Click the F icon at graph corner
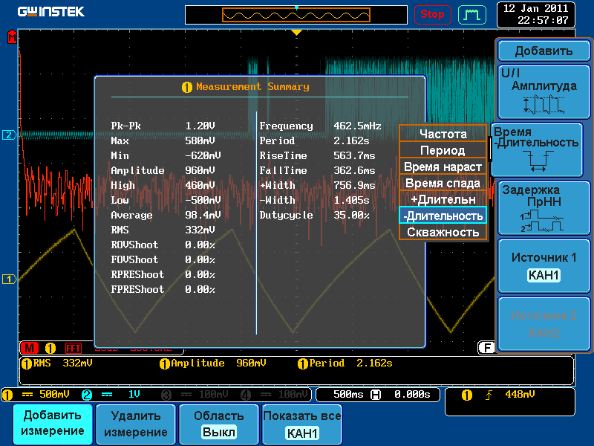Screen dimensions: 594x446 (486, 347)
